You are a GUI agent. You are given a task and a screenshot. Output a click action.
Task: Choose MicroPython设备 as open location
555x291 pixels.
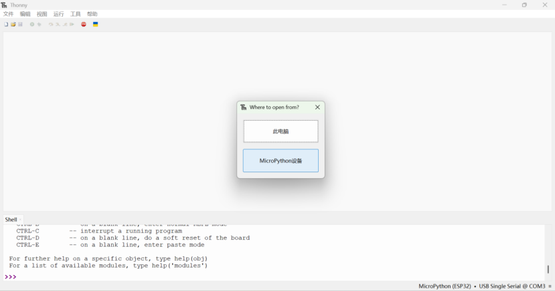click(x=281, y=160)
